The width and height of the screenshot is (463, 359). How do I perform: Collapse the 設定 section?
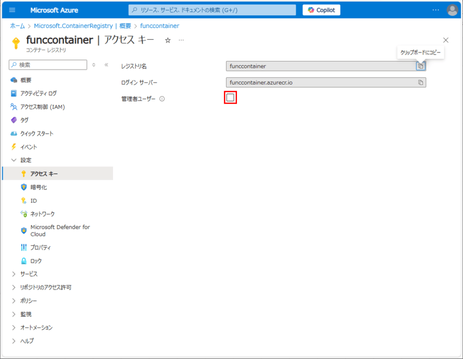(x=25, y=160)
